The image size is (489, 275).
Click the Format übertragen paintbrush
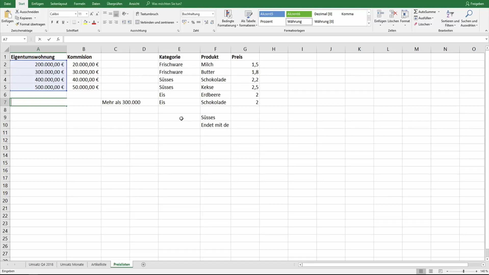click(30, 24)
